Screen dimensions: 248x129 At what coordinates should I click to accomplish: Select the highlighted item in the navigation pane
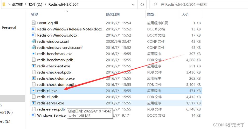12,98
